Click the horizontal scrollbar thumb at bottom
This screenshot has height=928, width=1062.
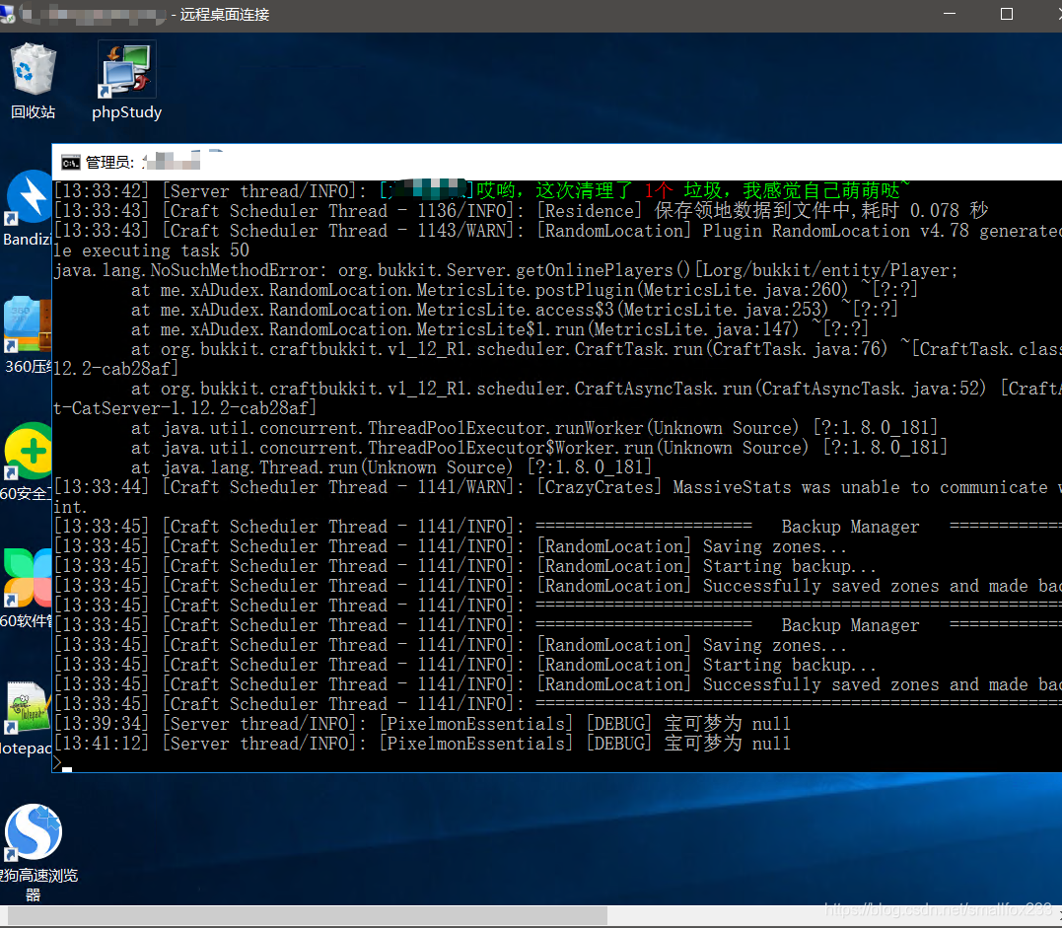[x=308, y=916]
